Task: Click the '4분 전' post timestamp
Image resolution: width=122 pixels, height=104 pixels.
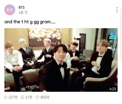Action: coord(23,13)
